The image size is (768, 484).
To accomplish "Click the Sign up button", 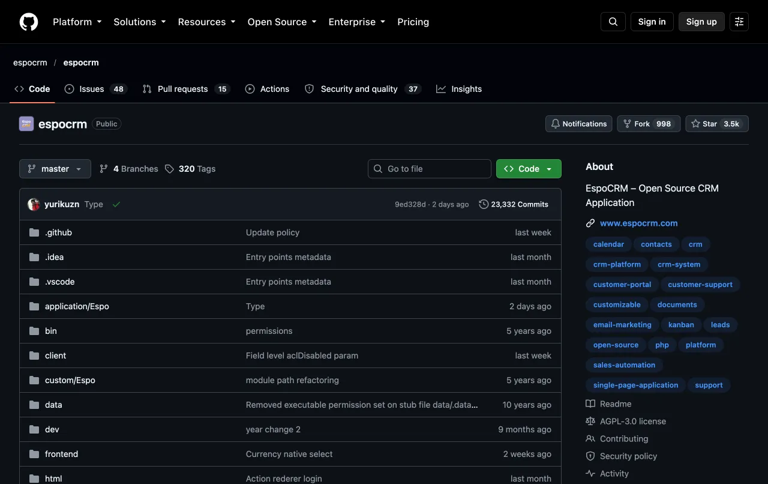I will click(x=701, y=22).
